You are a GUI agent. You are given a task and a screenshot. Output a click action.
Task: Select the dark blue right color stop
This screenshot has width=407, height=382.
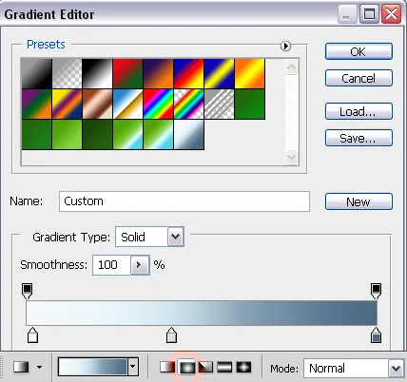[376, 335]
